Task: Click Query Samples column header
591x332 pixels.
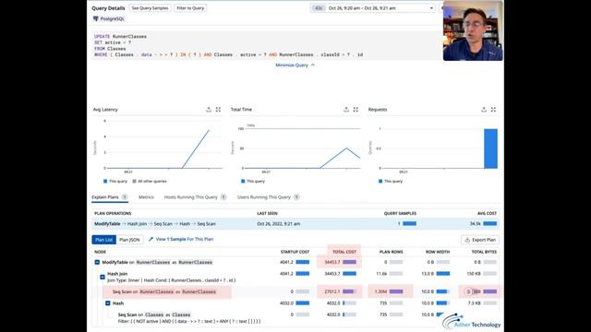Action: tap(400, 213)
